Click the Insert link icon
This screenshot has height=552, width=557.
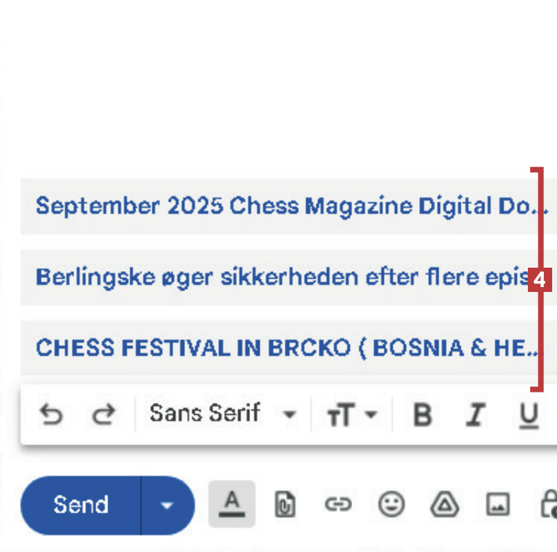(x=338, y=505)
